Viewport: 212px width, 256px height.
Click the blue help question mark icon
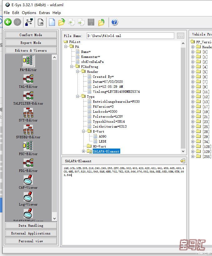115,22
